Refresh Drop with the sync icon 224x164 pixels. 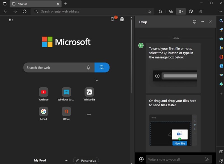[x=195, y=22]
